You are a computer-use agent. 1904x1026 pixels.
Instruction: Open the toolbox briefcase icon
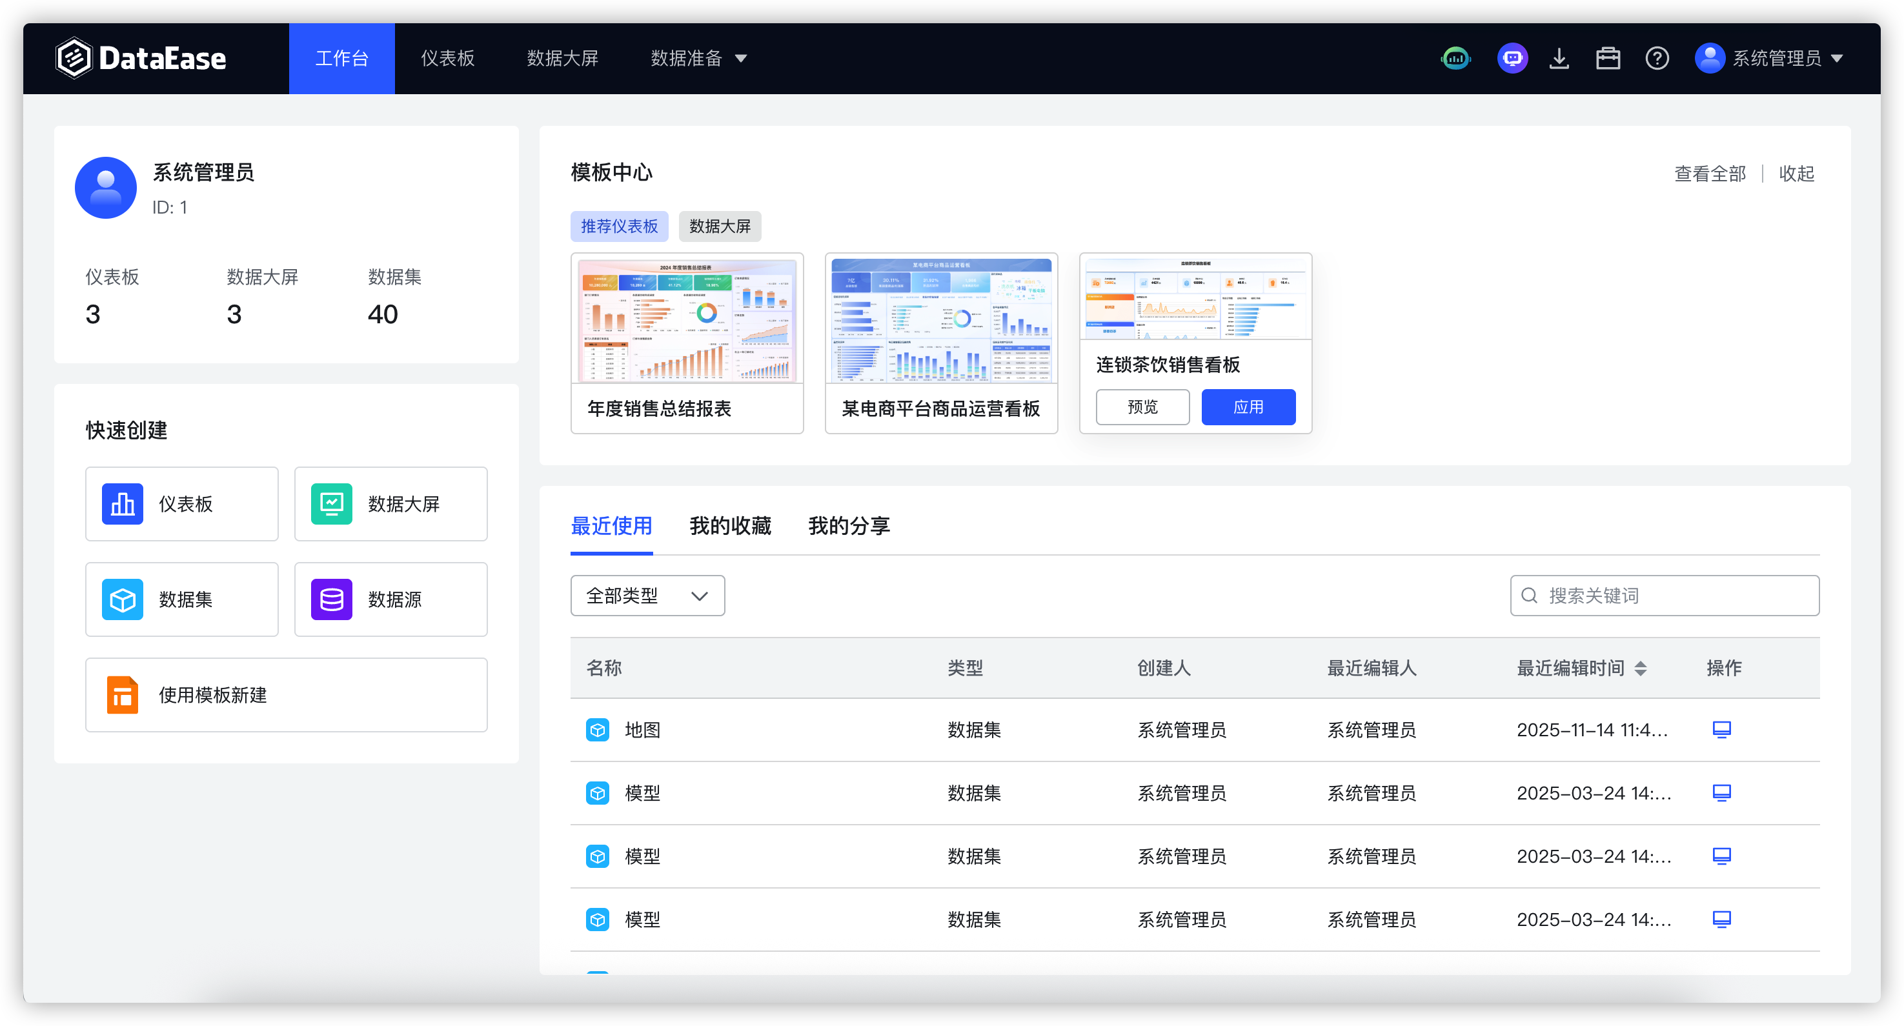pos(1608,57)
